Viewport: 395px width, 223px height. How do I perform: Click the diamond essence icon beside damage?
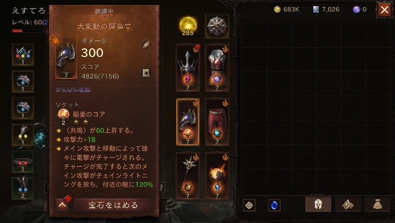pyautogui.click(x=146, y=45)
